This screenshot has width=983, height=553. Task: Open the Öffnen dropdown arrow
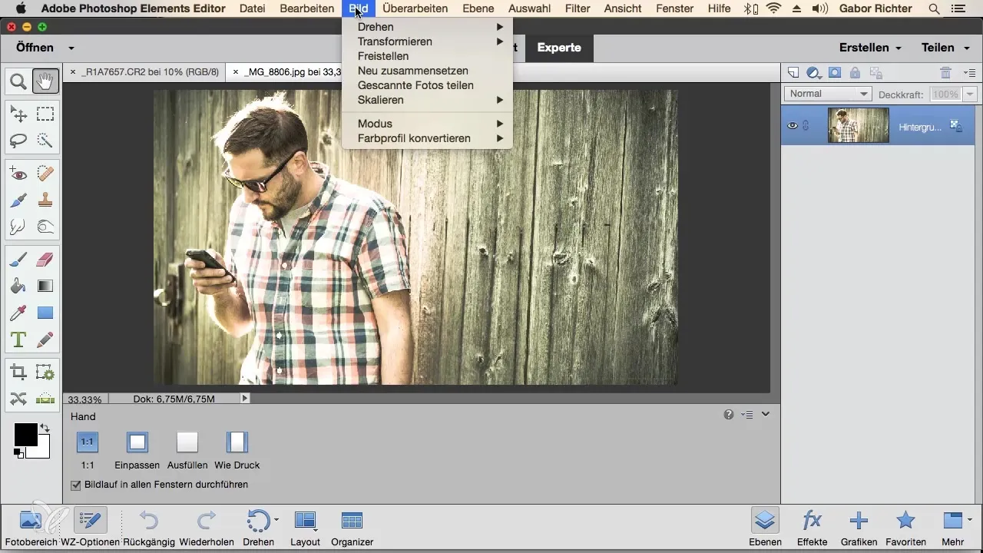71,48
